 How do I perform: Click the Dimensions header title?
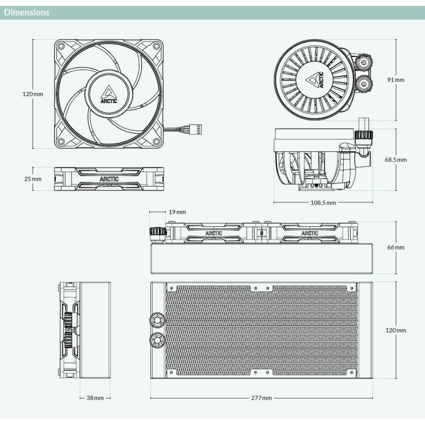pos(27,12)
